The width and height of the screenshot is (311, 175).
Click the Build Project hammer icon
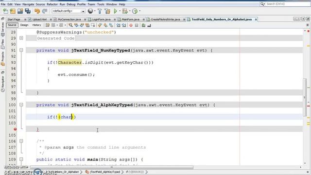(100, 11)
